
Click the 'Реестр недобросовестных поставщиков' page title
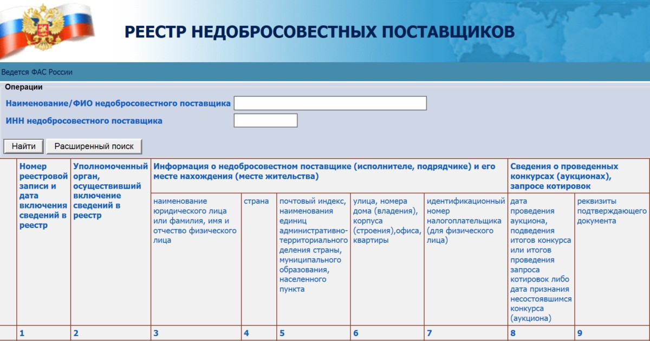320,32
